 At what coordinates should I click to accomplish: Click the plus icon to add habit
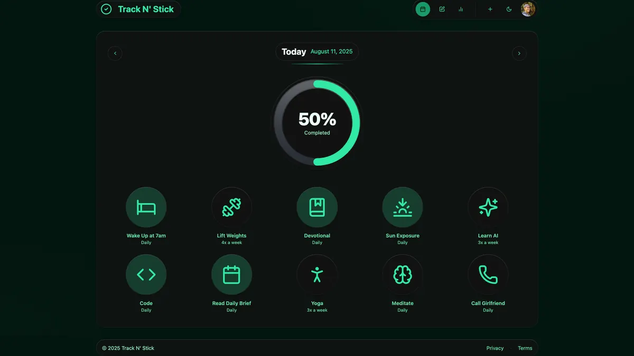(x=490, y=9)
